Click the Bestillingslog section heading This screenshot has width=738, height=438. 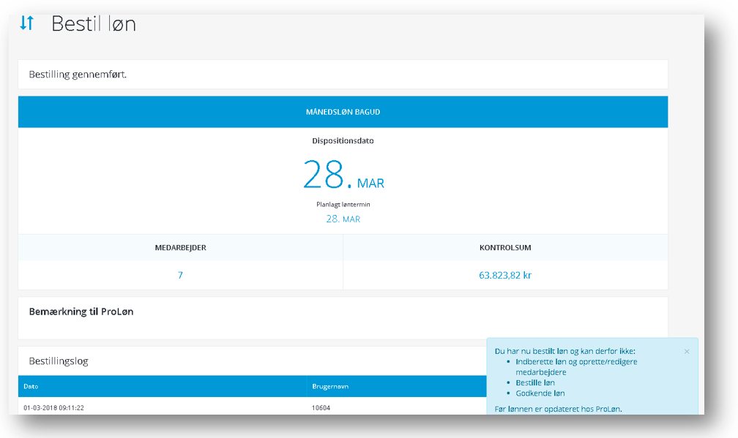pos(59,361)
